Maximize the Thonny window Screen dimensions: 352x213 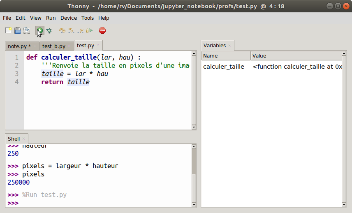338,6
